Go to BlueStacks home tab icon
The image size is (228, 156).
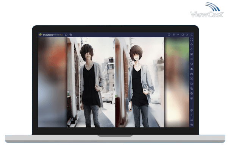(66, 35)
